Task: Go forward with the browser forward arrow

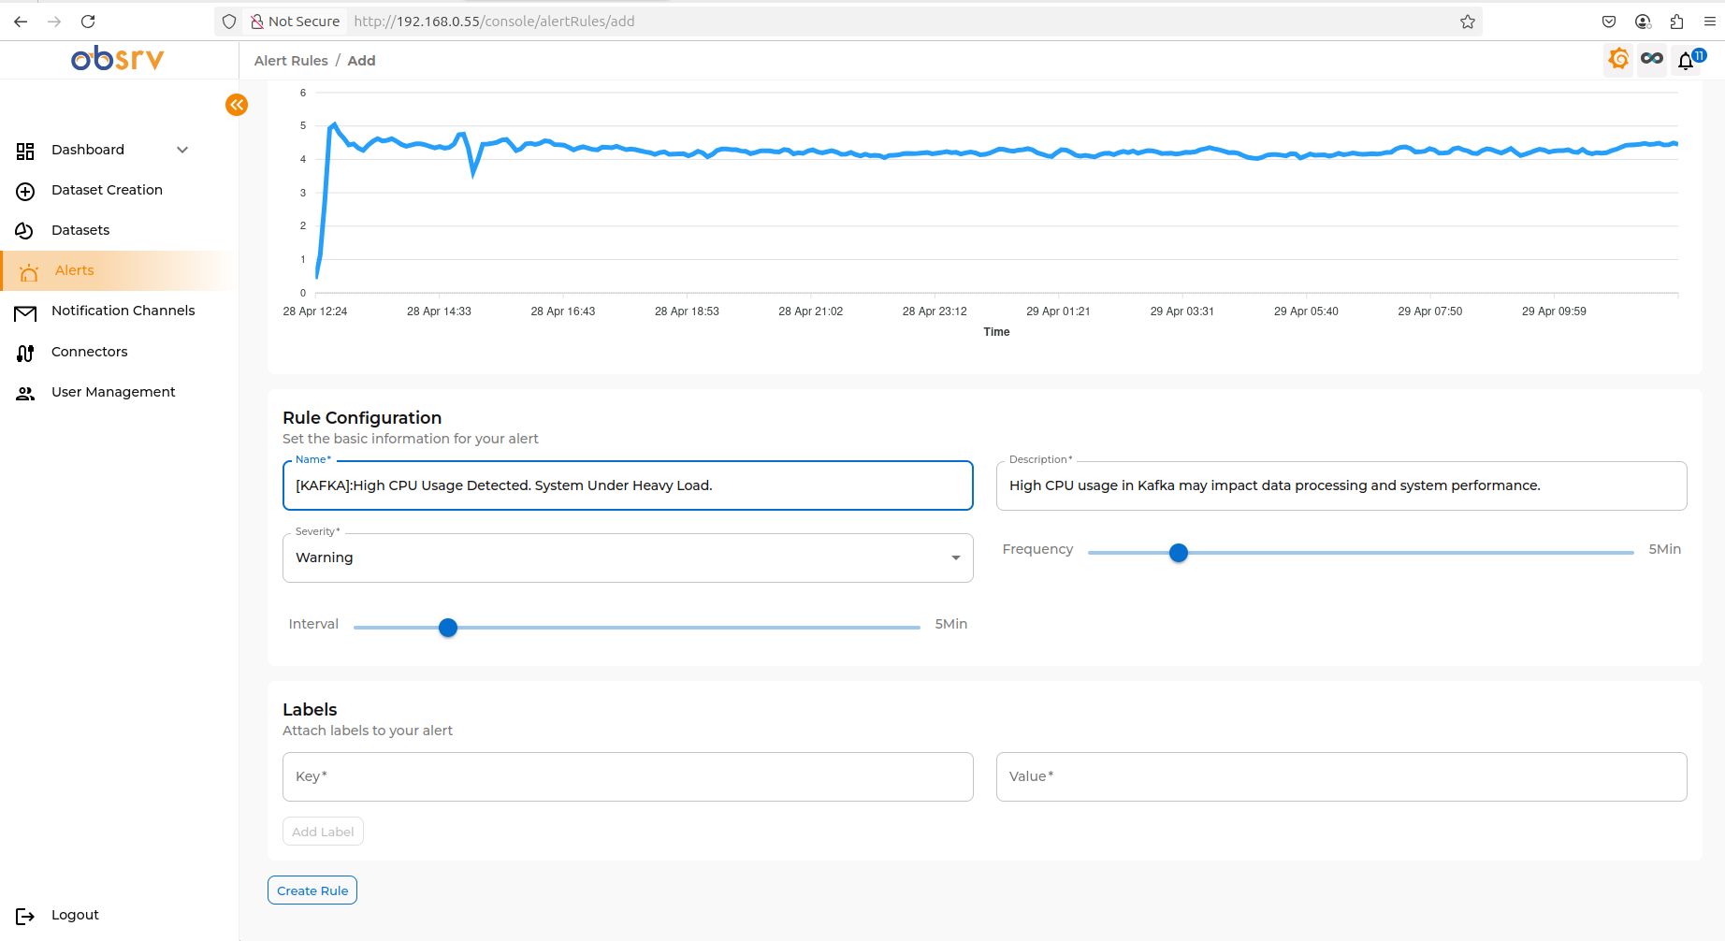Action: pyautogui.click(x=54, y=22)
